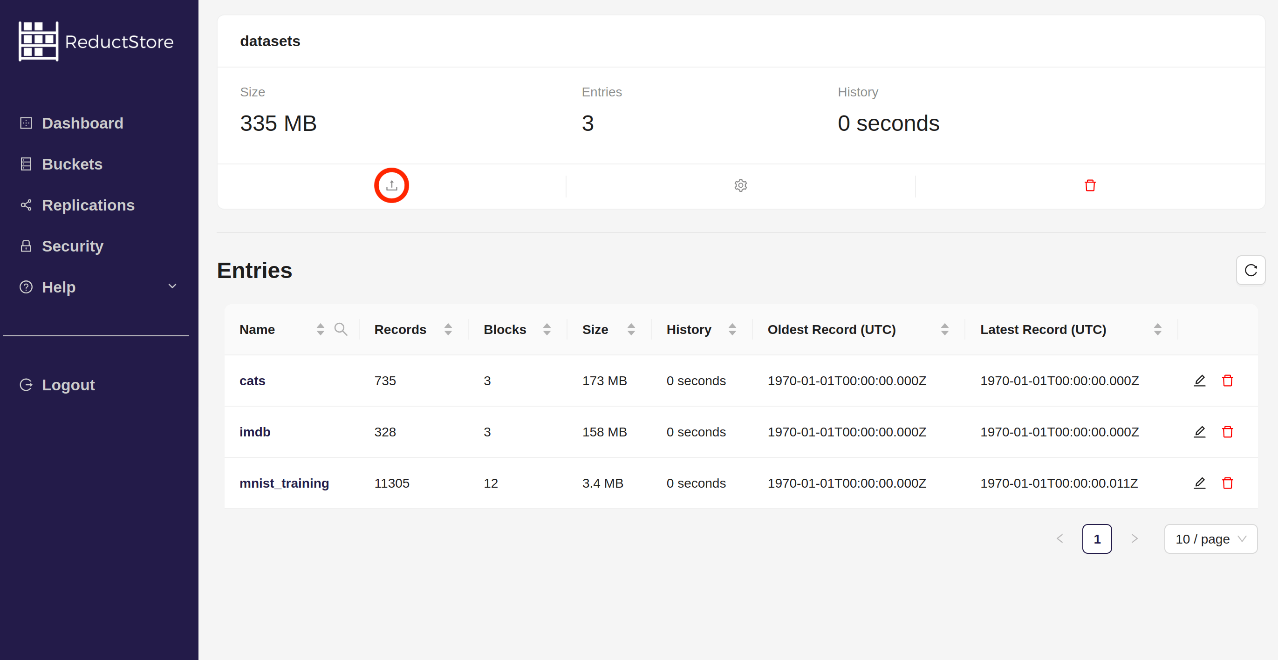This screenshot has height=660, width=1278.
Task: Sort by Oldest Record (UTC) arrows
Action: click(944, 329)
